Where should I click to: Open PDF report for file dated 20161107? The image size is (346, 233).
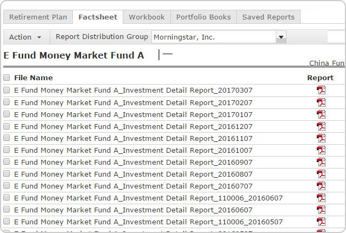tap(321, 138)
